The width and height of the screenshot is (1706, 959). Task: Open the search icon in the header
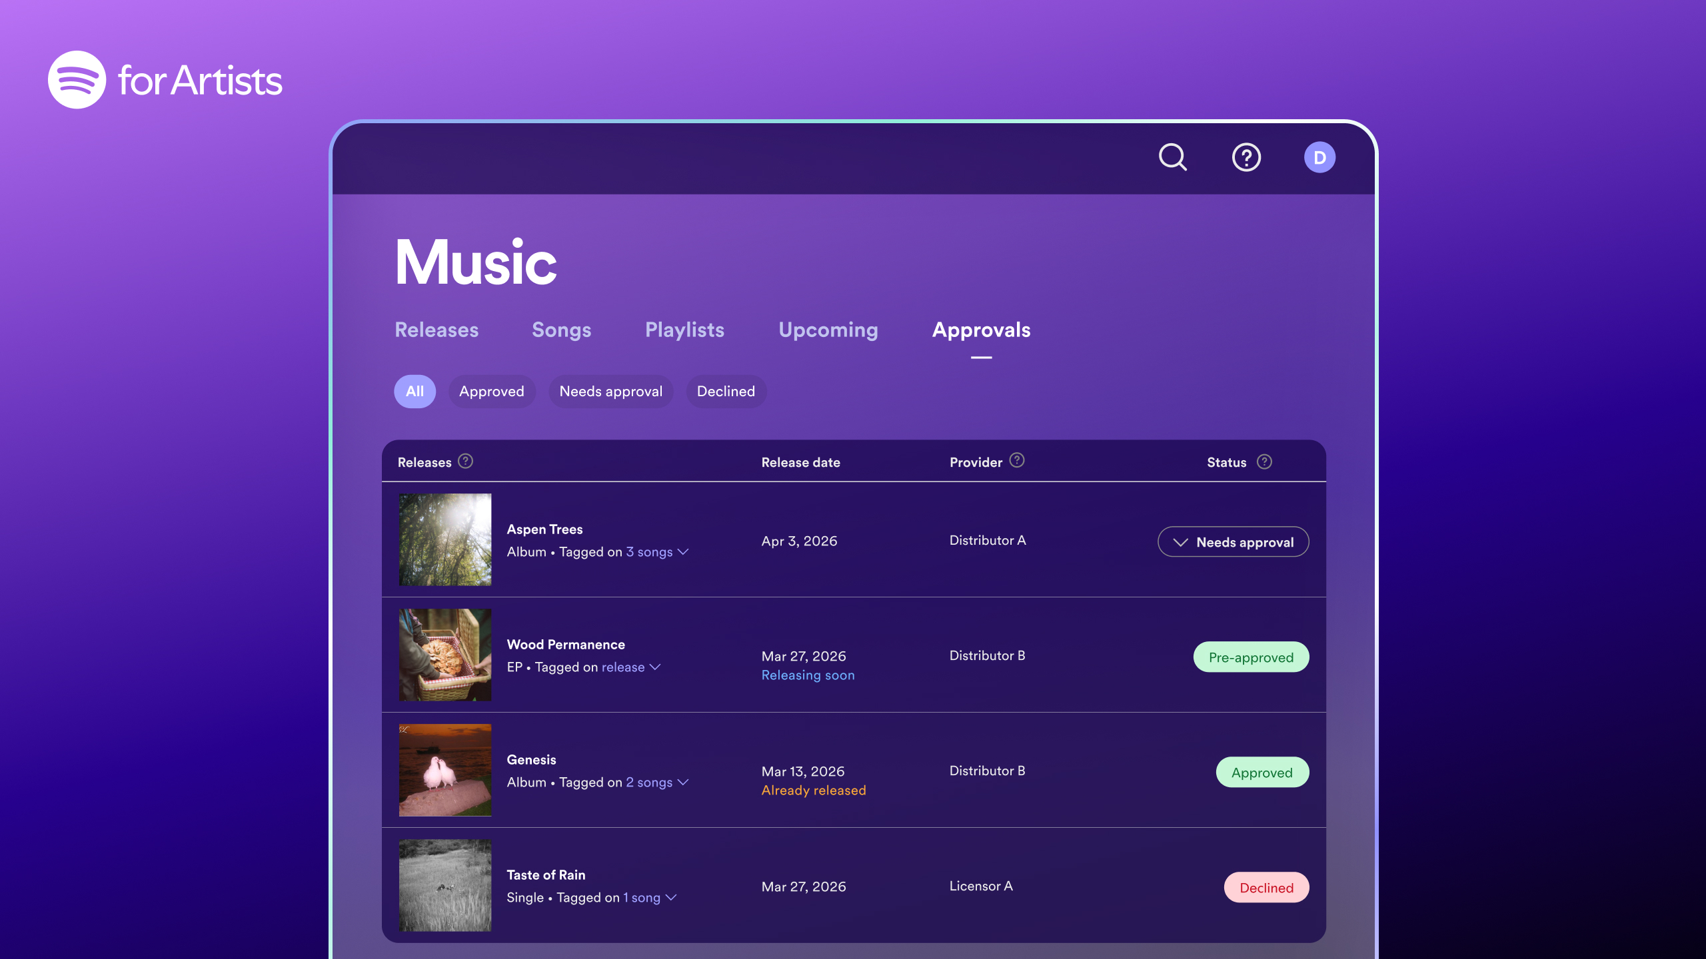[x=1173, y=157]
